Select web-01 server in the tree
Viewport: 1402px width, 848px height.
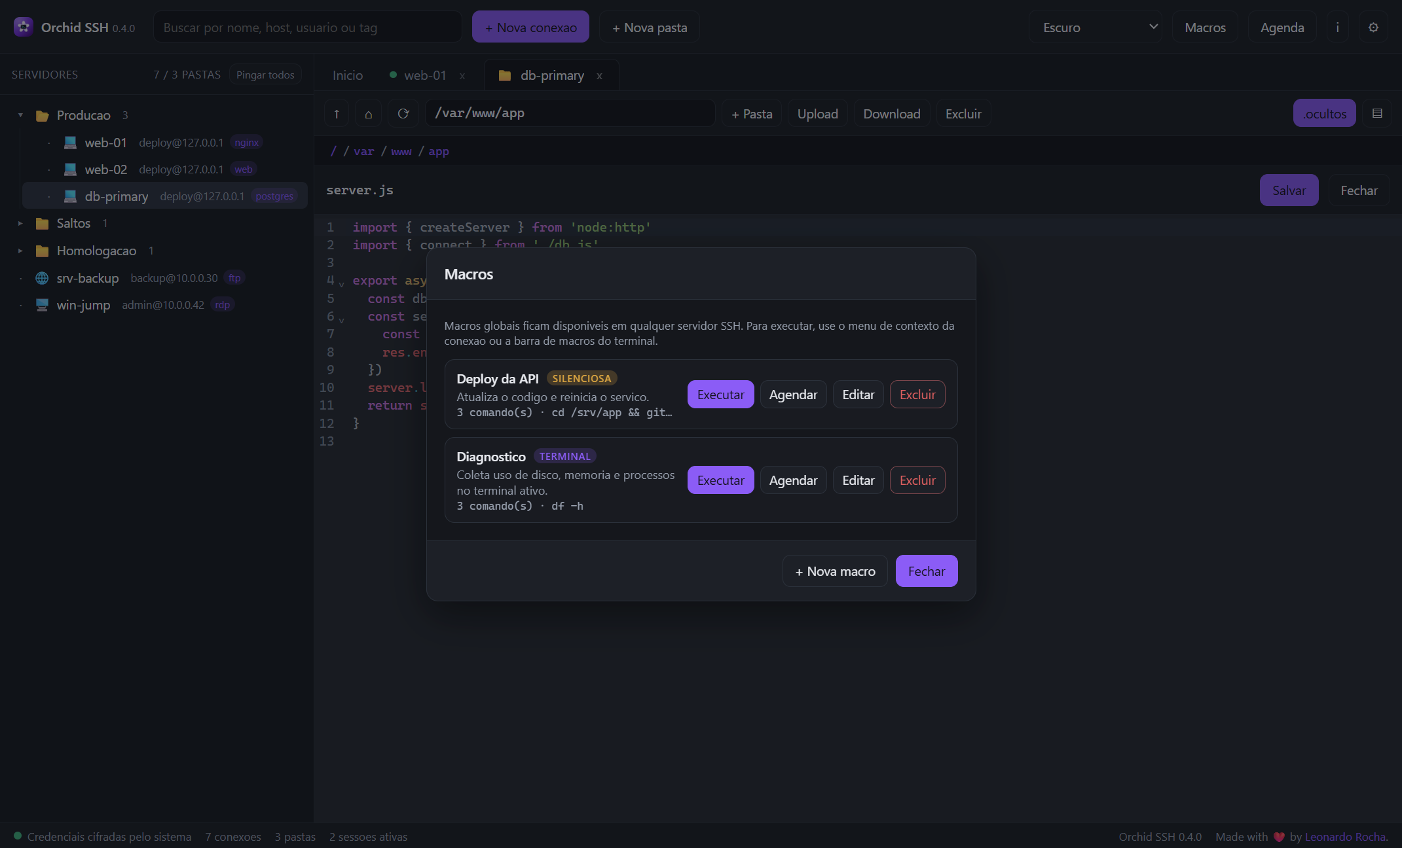pyautogui.click(x=164, y=143)
